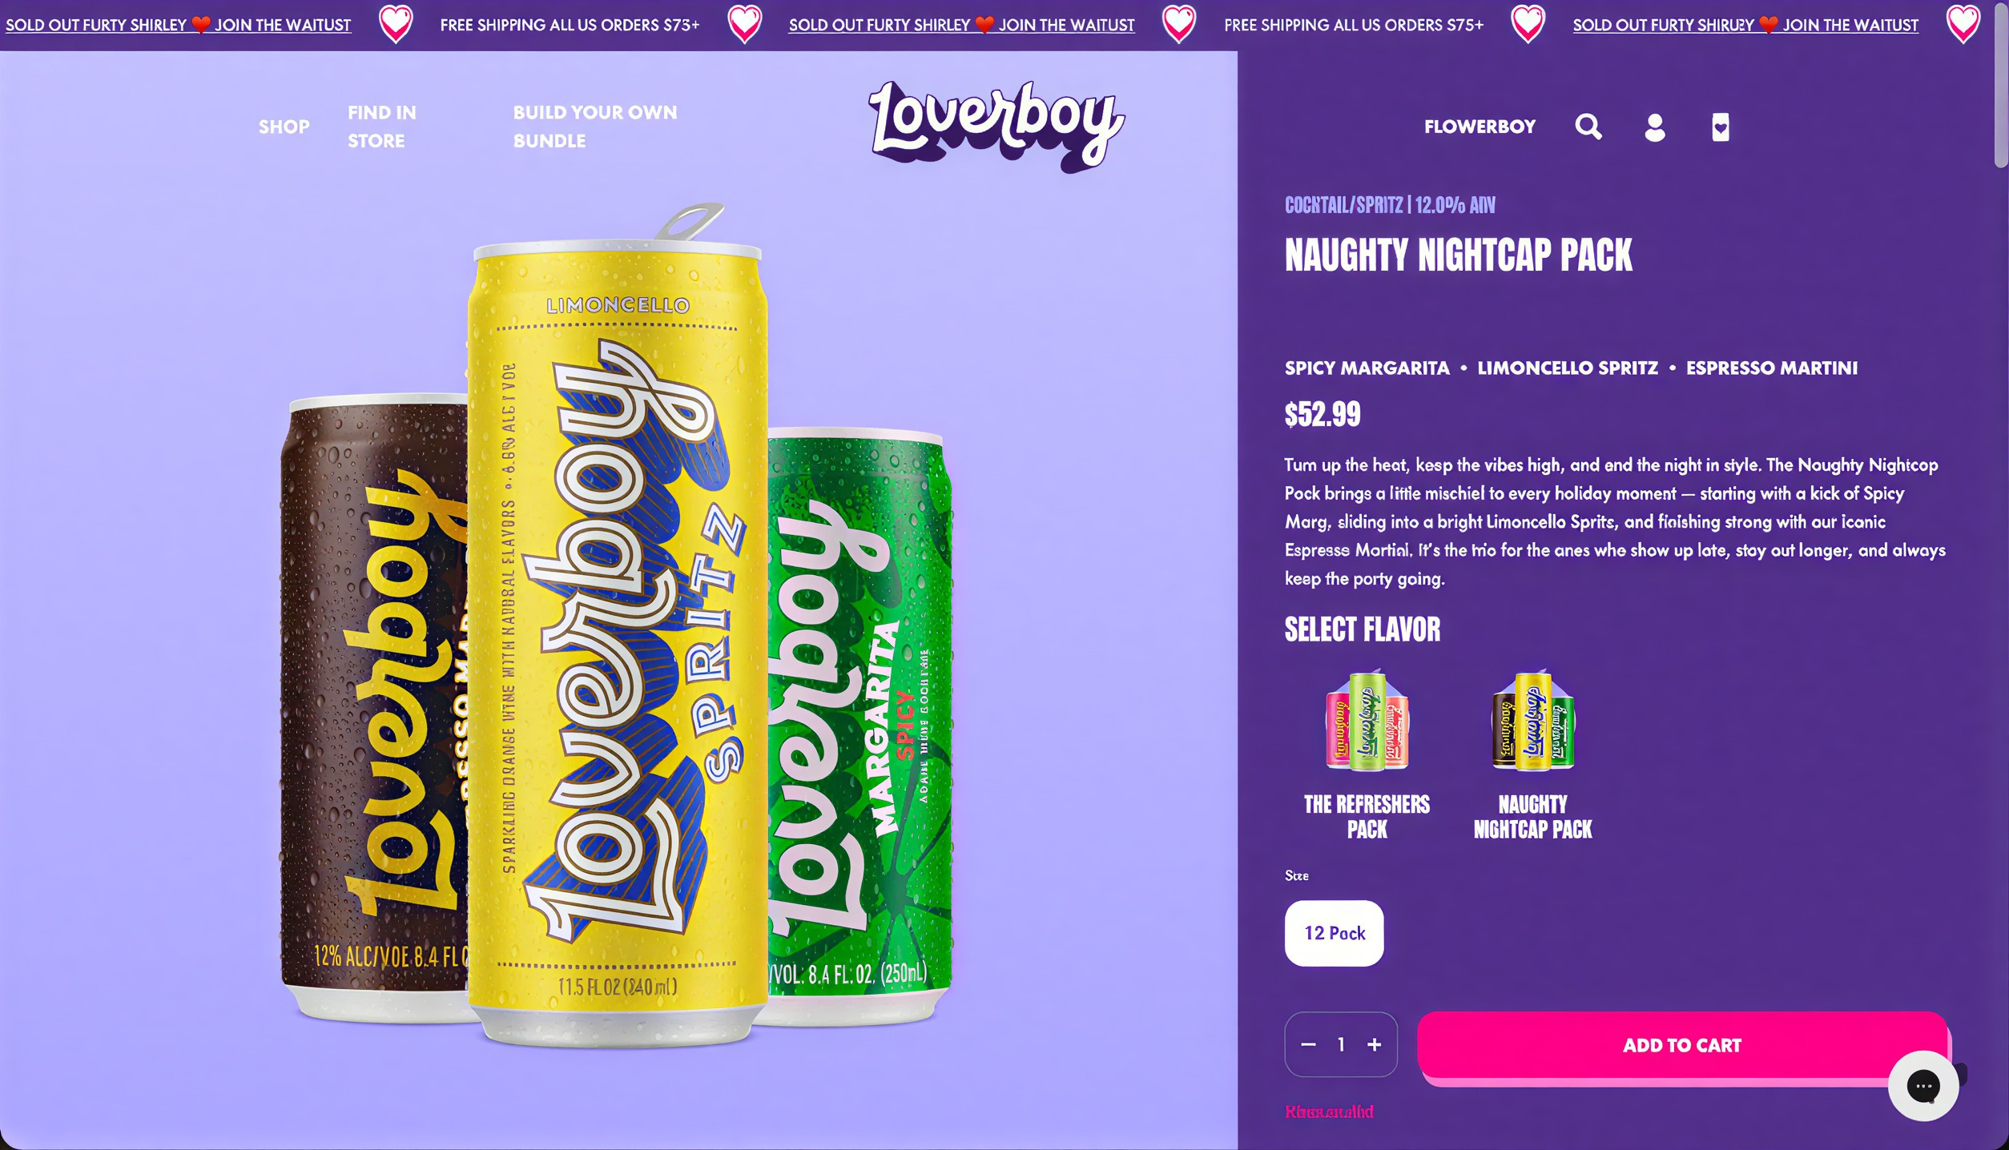Click the quantity number field
The image size is (2009, 1150).
tap(1341, 1044)
